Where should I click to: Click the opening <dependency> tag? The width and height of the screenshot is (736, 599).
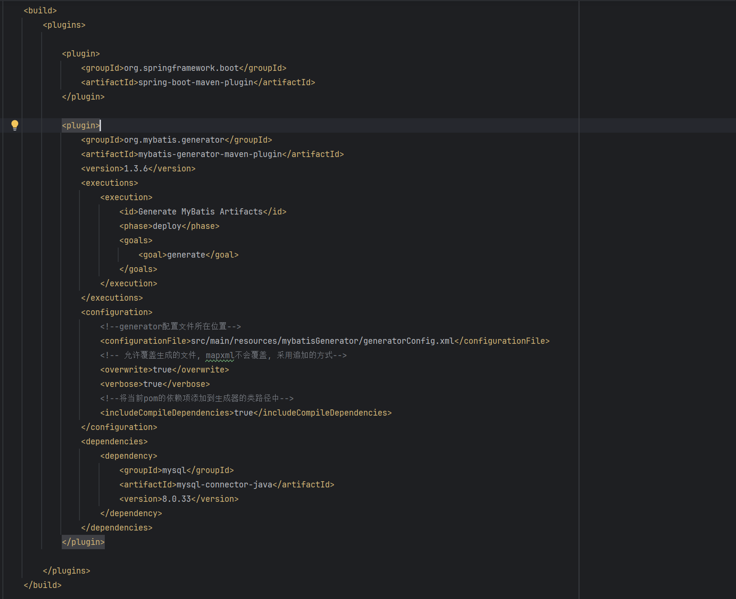point(129,456)
